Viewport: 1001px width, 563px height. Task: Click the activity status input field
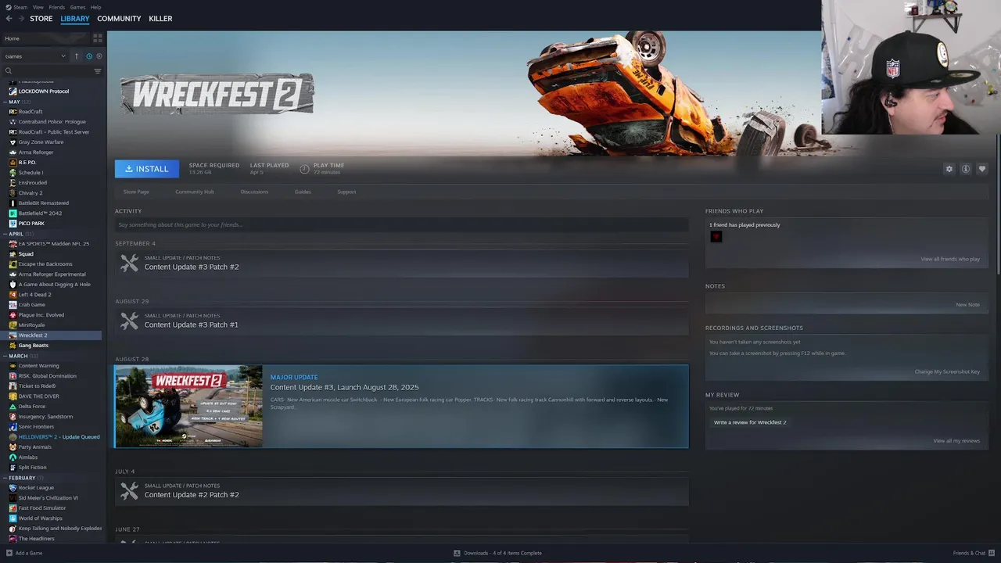click(x=402, y=224)
